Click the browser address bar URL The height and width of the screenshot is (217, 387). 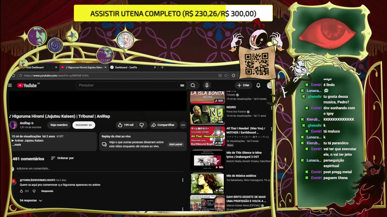[56, 75]
